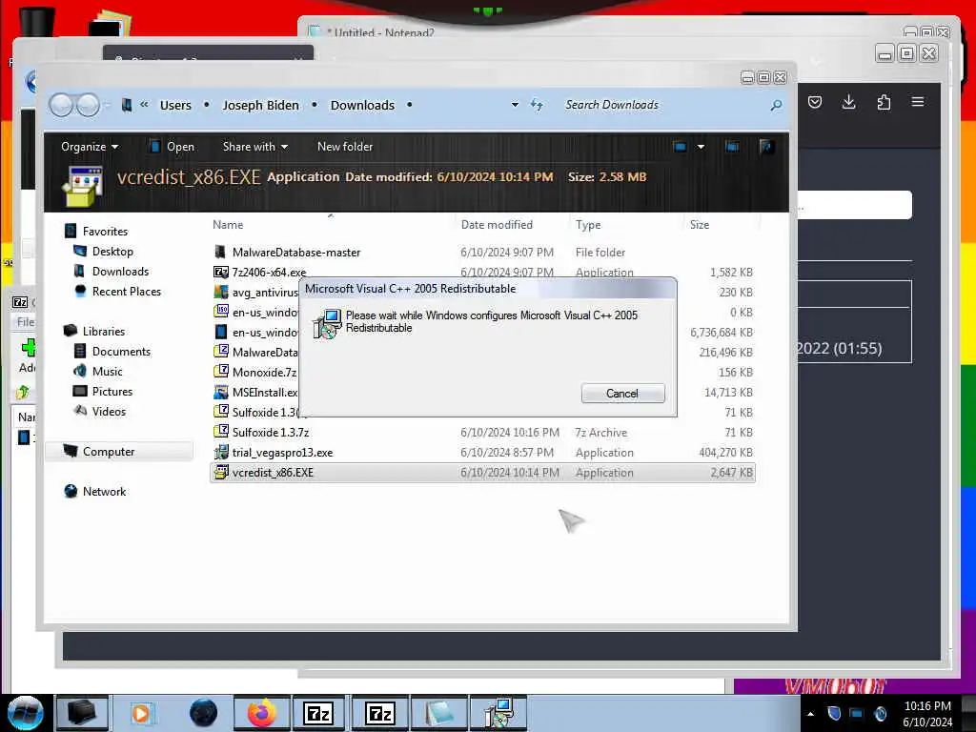Image resolution: width=976 pixels, height=732 pixels.
Task: Click the Explorer help icon
Action: coord(766,147)
